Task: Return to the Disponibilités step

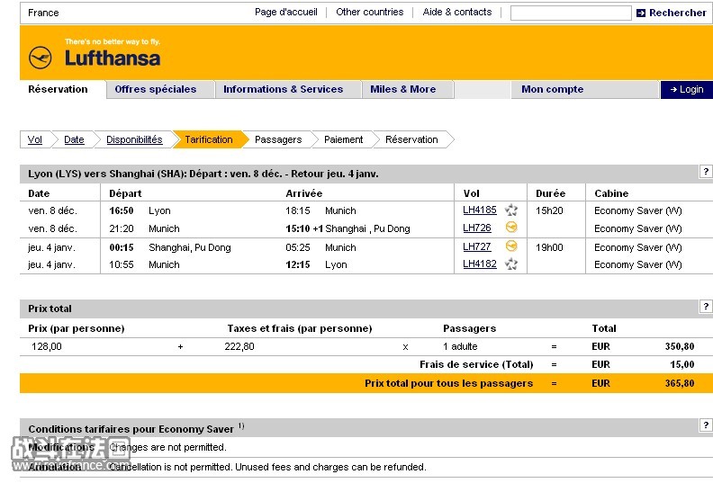Action: click(134, 139)
